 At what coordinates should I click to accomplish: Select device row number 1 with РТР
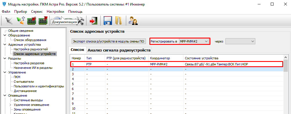tap(176, 64)
